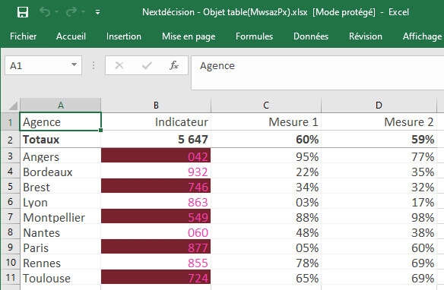Click Lyon Mesure 1 value 03%
The height and width of the screenshot is (290, 444).
coord(266,202)
